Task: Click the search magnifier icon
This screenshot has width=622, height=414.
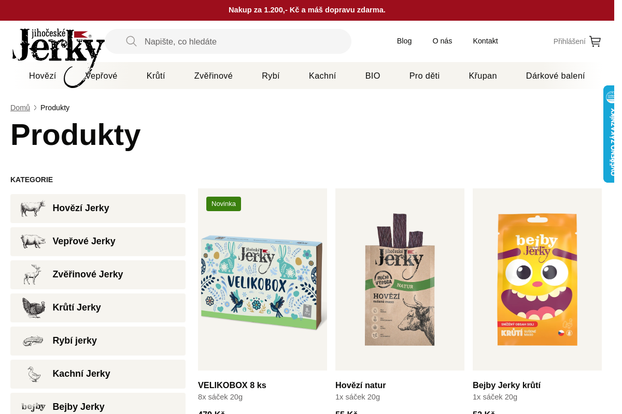Action: pos(131,41)
